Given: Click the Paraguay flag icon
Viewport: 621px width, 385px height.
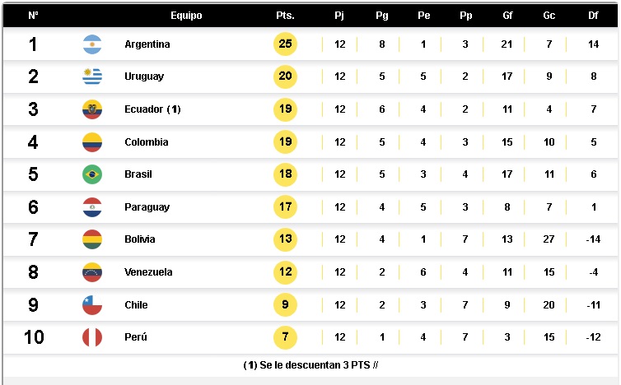Looking at the screenshot, I should click(92, 207).
